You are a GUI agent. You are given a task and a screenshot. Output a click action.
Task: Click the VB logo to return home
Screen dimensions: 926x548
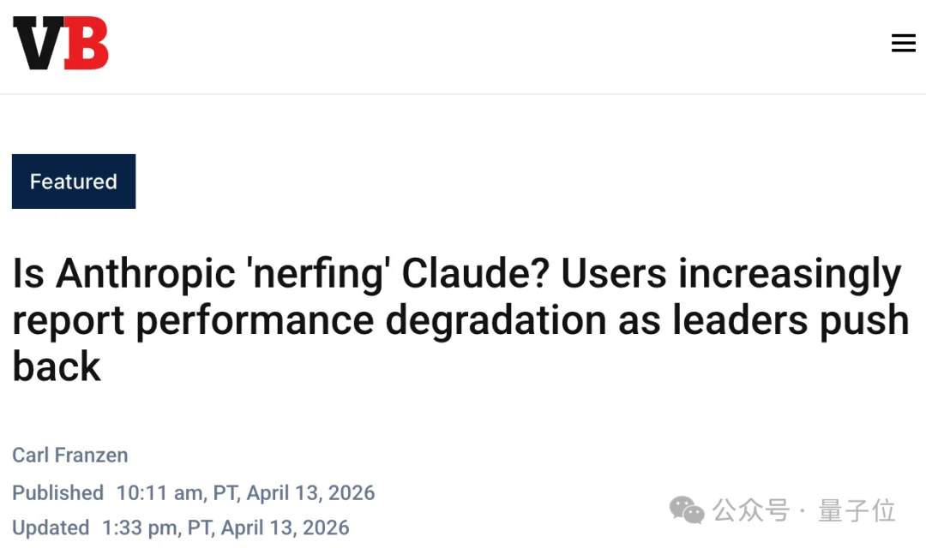click(60, 43)
